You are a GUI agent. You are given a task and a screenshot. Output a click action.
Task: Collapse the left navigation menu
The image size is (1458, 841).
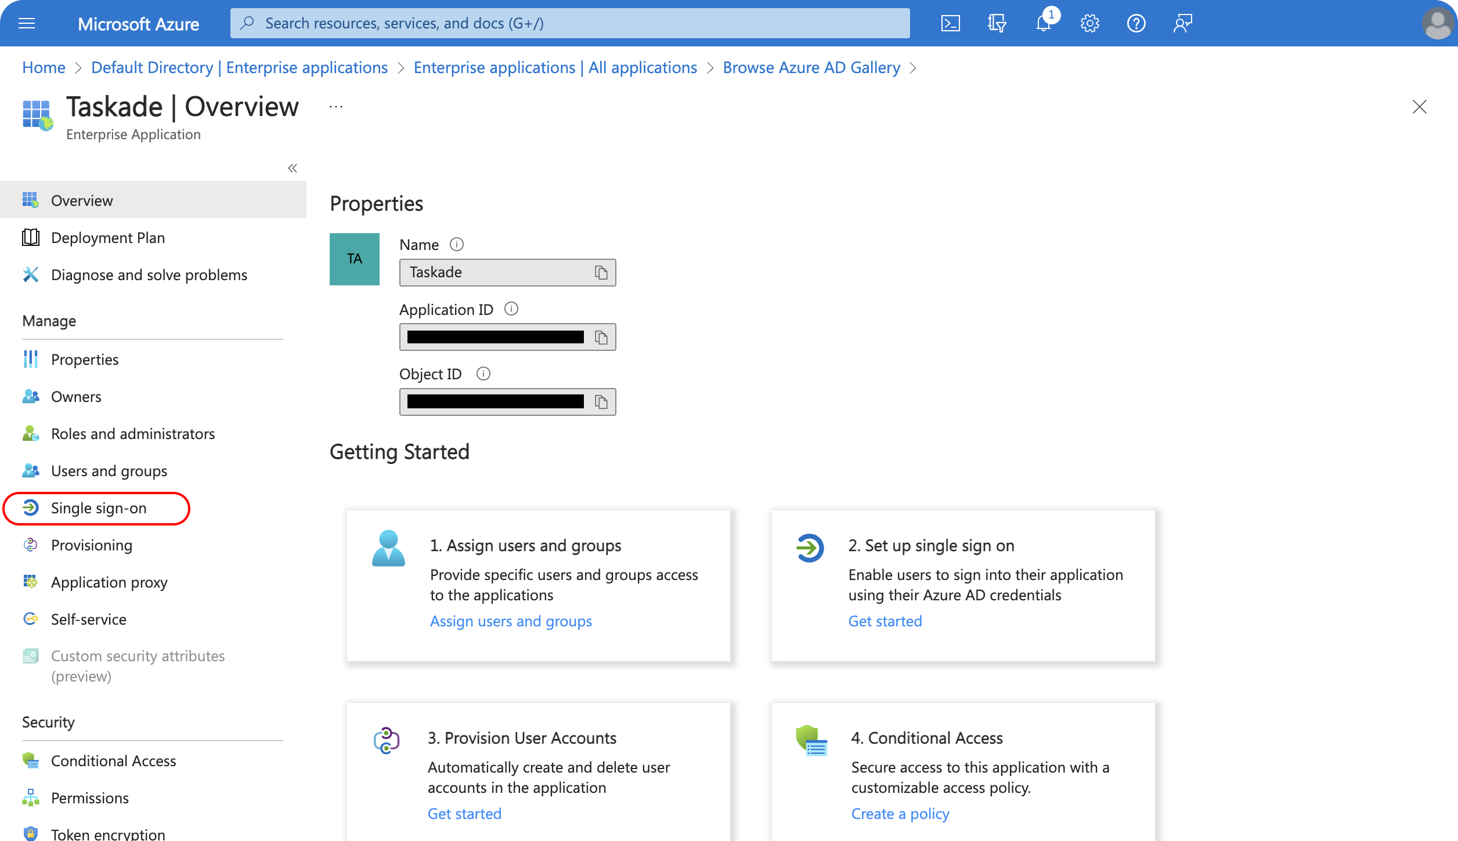pos(293,168)
